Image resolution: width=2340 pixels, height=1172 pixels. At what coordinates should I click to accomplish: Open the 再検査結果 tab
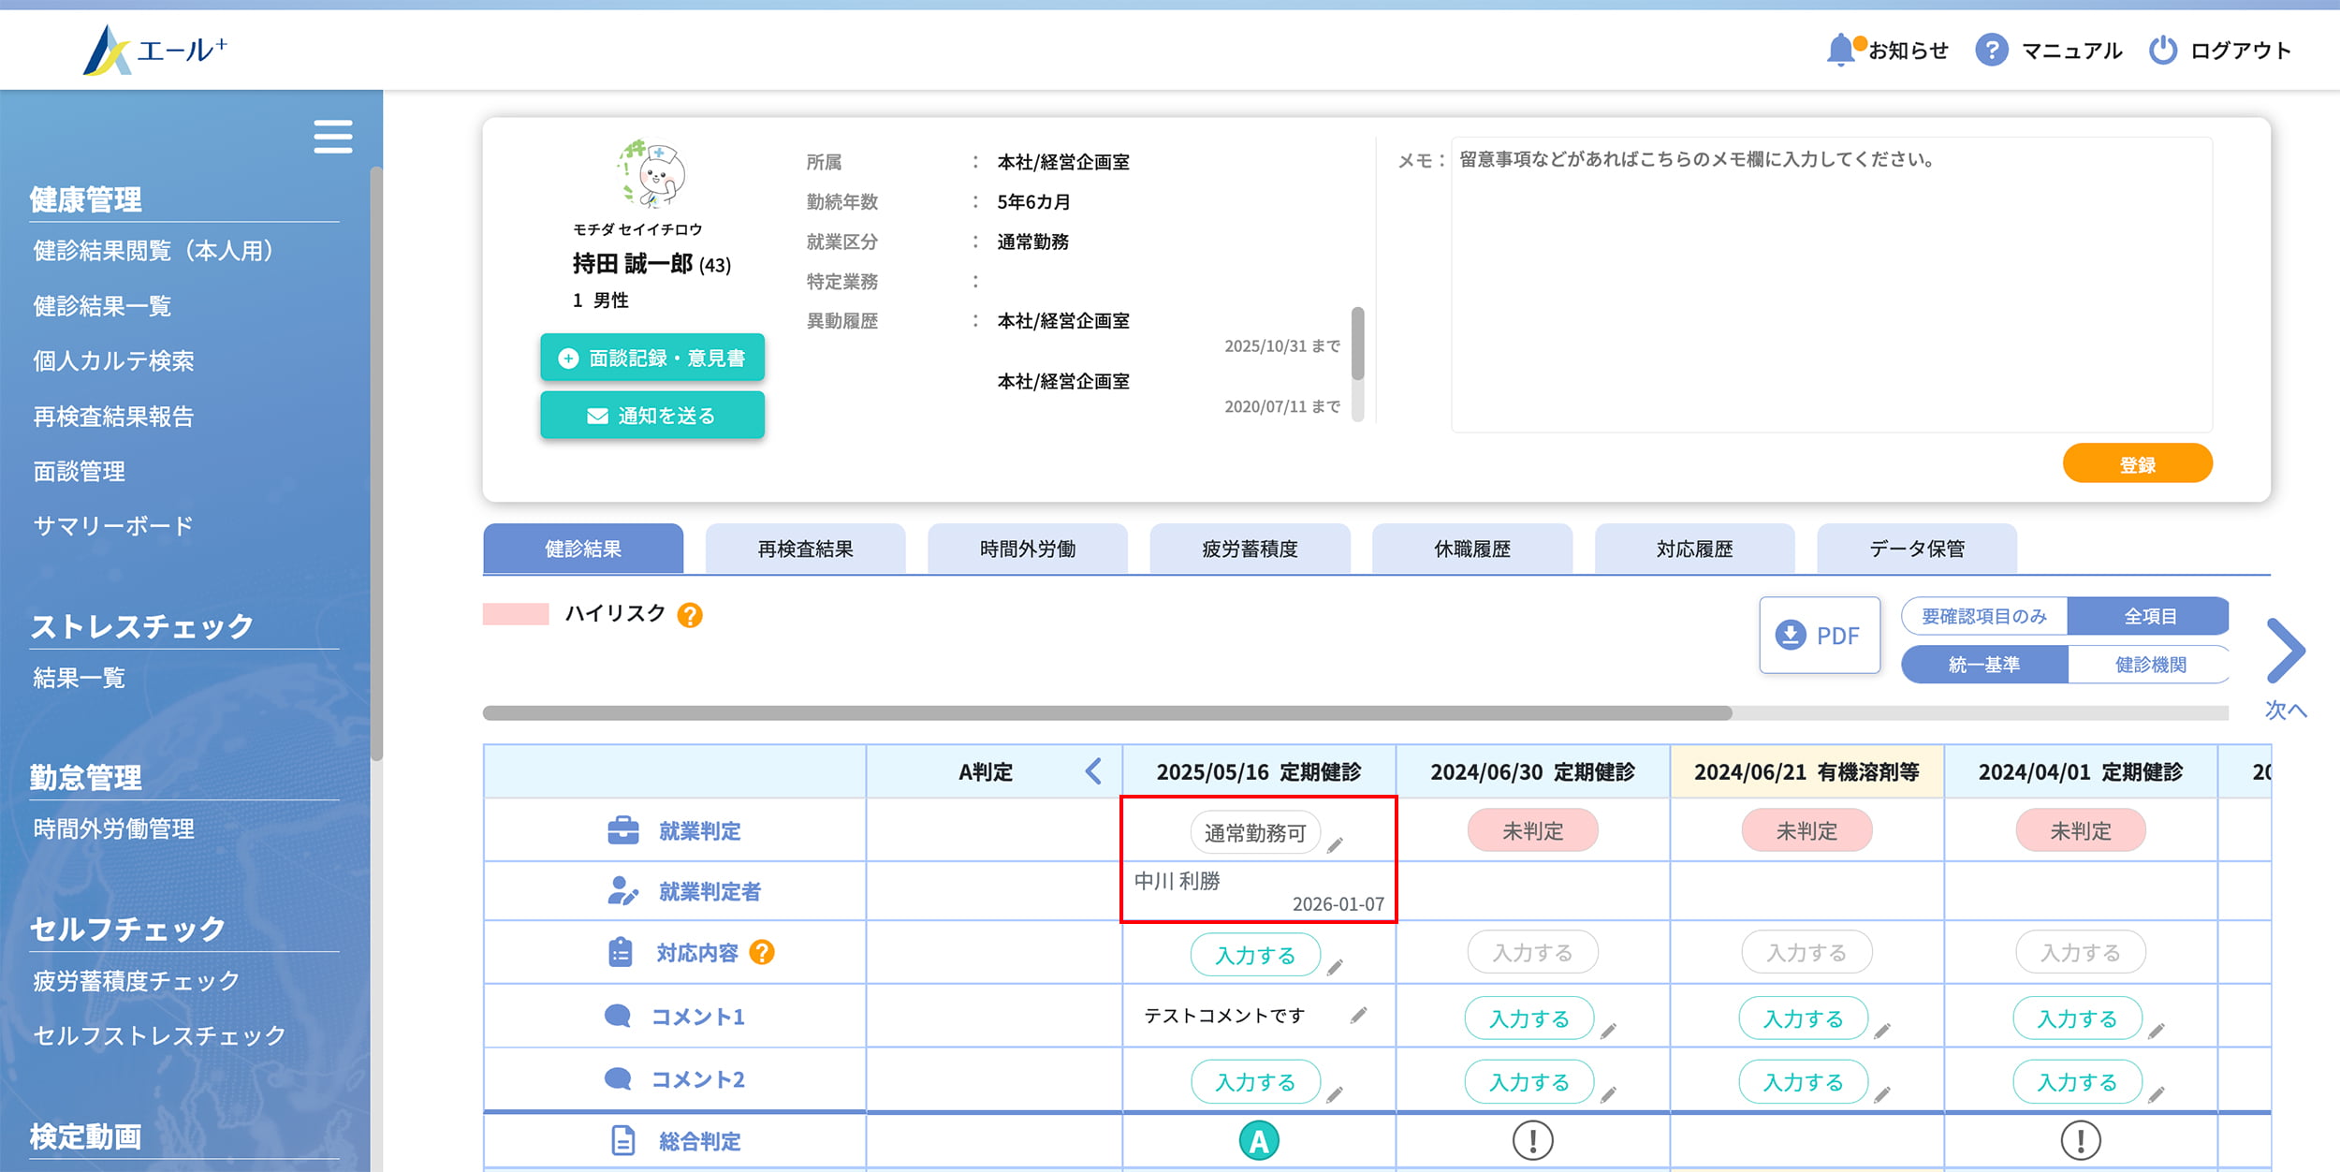pos(805,549)
